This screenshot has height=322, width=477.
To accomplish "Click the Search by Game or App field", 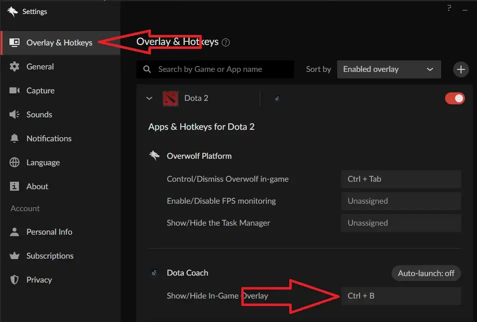I will 220,69.
